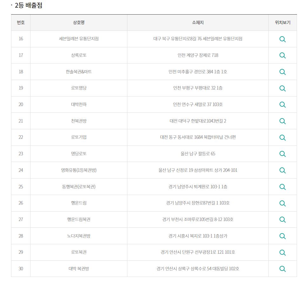Click row number 30
Screen dimensions: 304x283
(x=21, y=269)
